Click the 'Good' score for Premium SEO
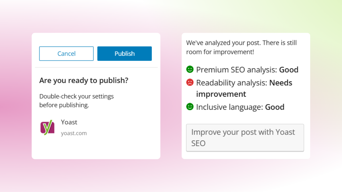This screenshot has width=342, height=192. click(x=288, y=70)
